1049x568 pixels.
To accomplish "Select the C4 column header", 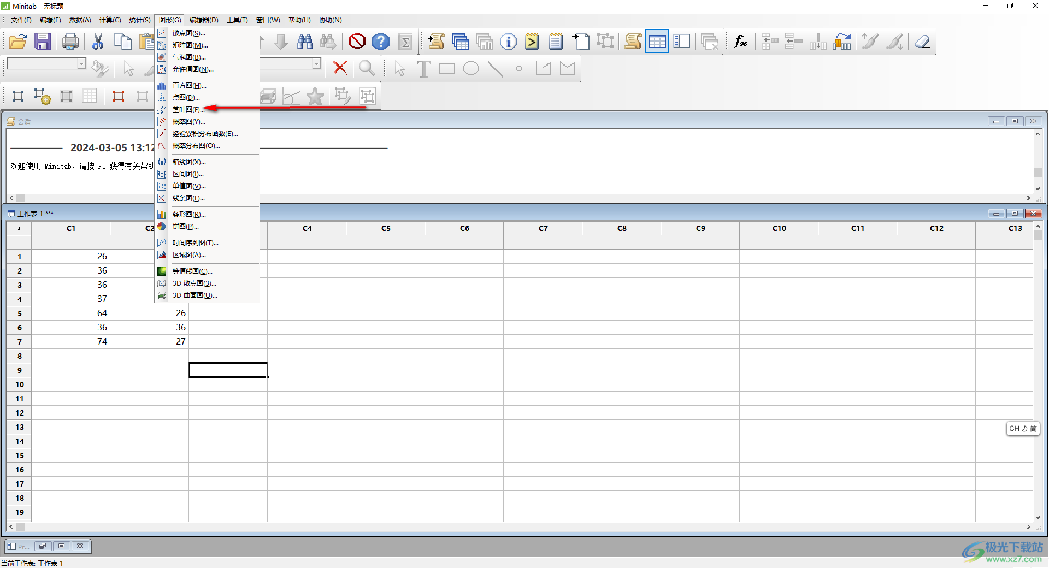I will [307, 228].
